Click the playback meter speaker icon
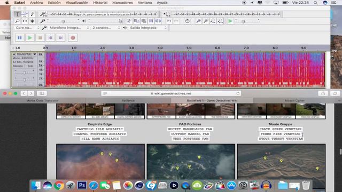 point(166,14)
